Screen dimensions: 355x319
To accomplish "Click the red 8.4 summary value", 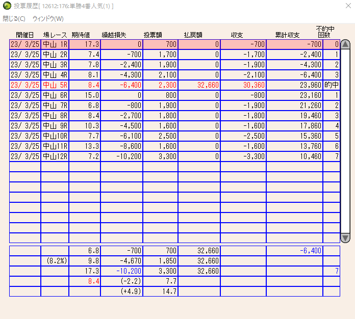I will [85, 281].
